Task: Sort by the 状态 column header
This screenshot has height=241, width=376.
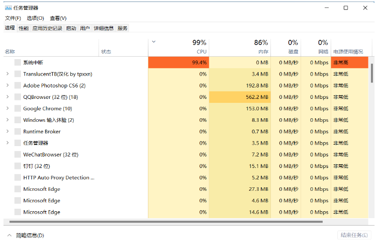Action: point(124,48)
